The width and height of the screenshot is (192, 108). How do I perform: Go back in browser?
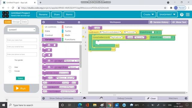(x=3, y=8)
